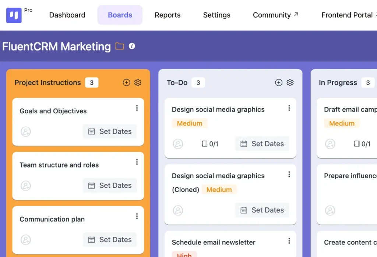Open the Community external link
This screenshot has width=377, height=257.
point(275,15)
